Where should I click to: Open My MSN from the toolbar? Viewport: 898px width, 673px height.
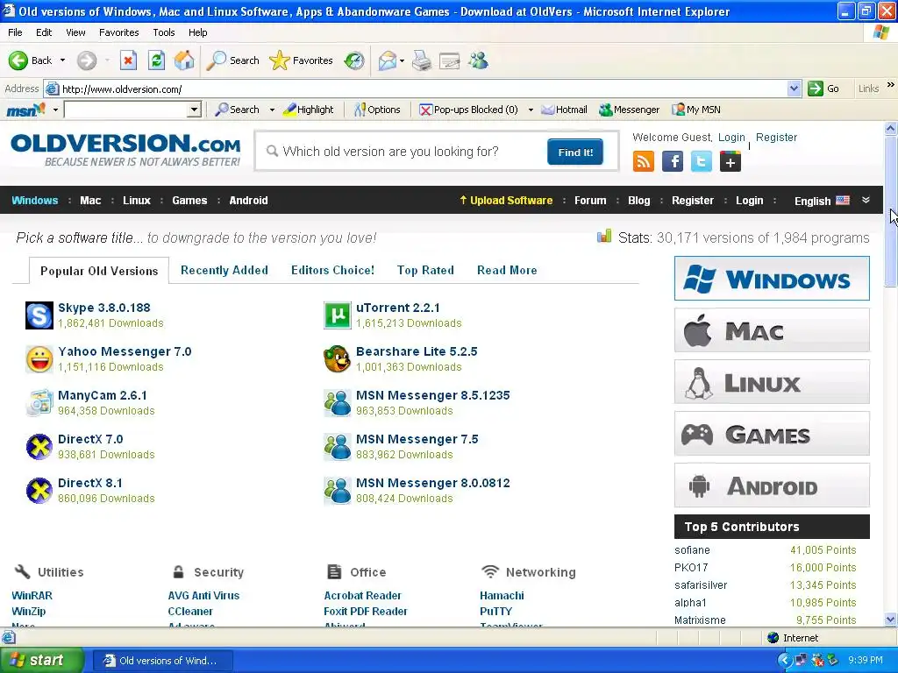[x=696, y=110]
